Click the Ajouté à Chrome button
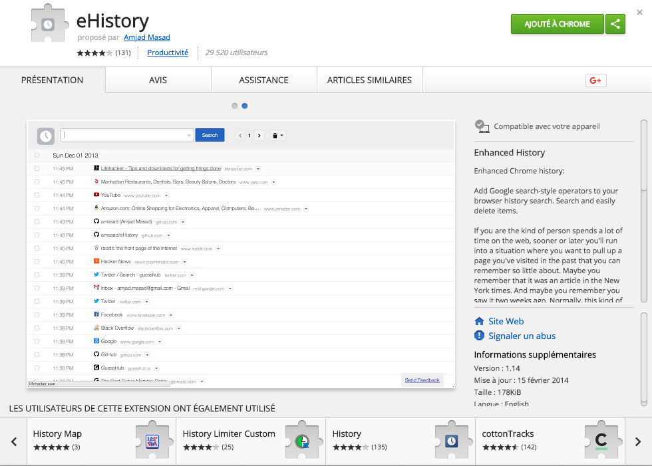 (558, 24)
